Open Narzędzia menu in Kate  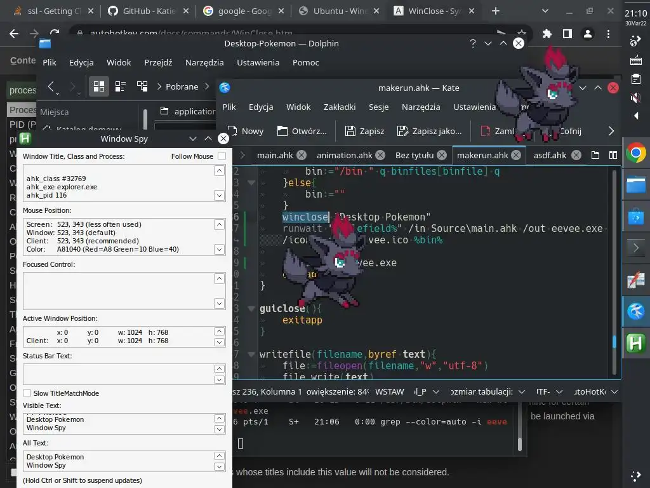(x=421, y=107)
